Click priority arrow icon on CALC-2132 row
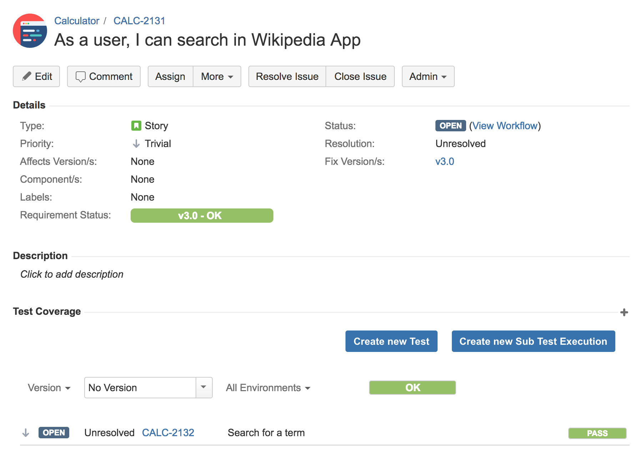Viewport: 641px width, 449px height. point(26,433)
